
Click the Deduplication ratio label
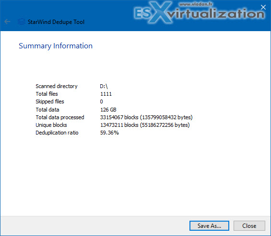click(x=57, y=133)
